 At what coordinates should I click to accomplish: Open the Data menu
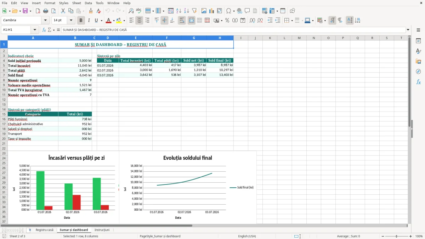[88, 3]
